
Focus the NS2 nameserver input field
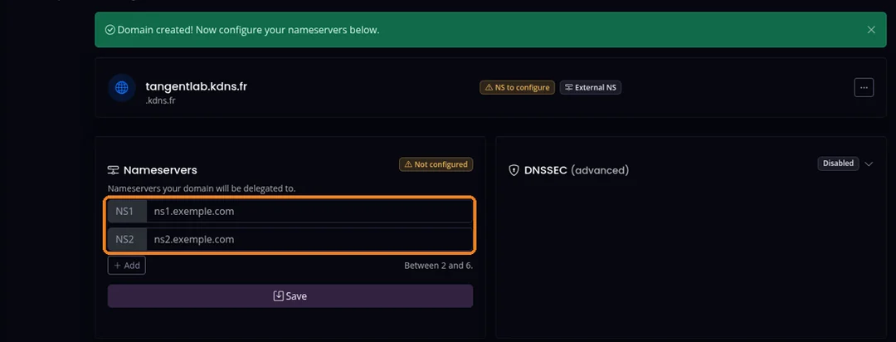click(x=309, y=239)
